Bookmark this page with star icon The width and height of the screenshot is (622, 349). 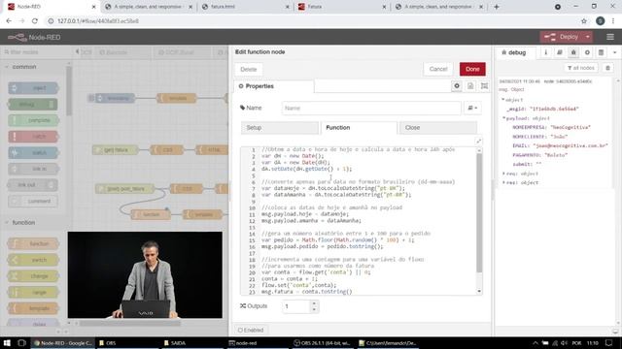(584, 21)
